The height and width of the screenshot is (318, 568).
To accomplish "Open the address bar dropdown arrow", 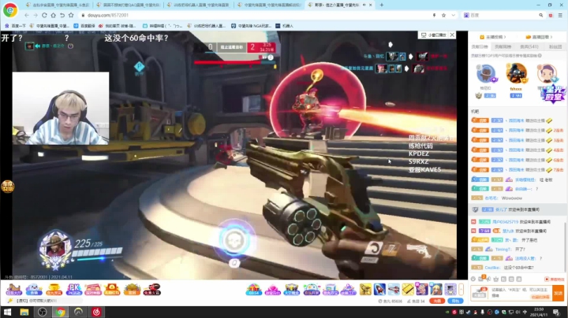I will pyautogui.click(x=453, y=15).
